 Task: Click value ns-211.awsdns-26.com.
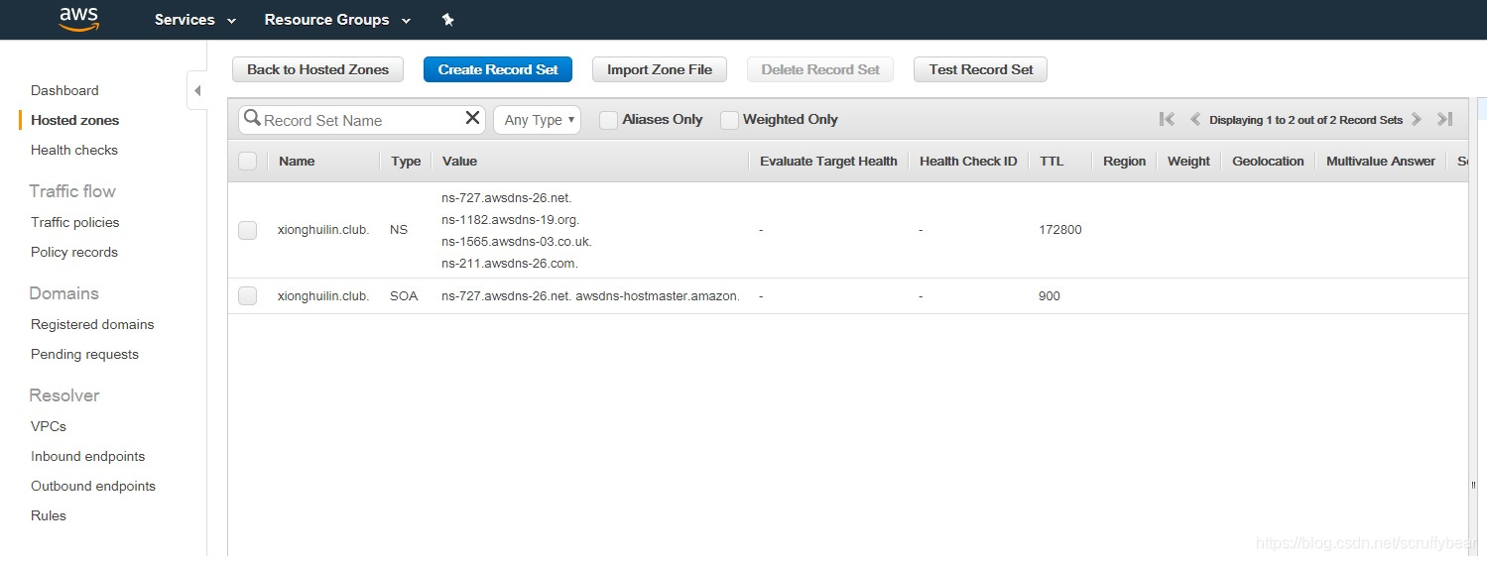click(510, 263)
